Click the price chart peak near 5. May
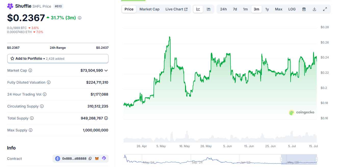 click(x=169, y=37)
